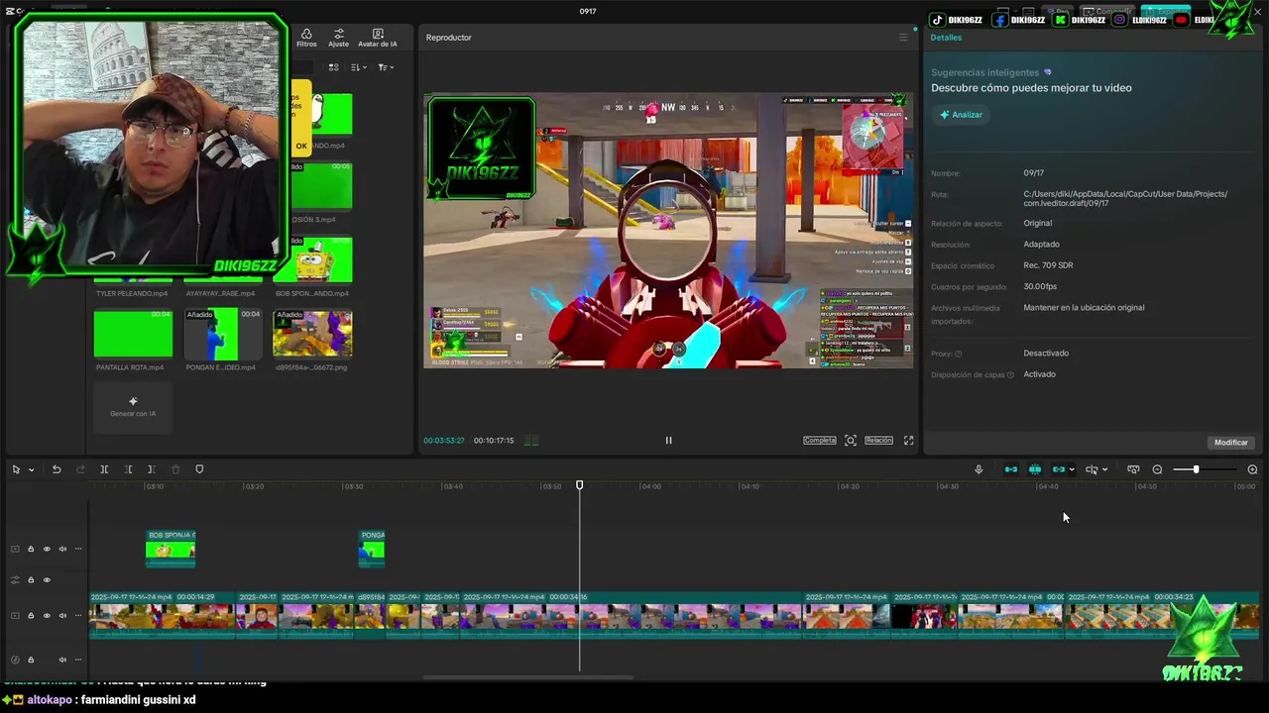Image resolution: width=1269 pixels, height=713 pixels.
Task: Open audio track more options
Action: pyautogui.click(x=78, y=660)
